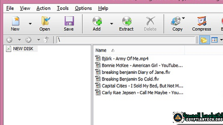
Task: Click the Extract toolbar icon
Action: click(126, 21)
